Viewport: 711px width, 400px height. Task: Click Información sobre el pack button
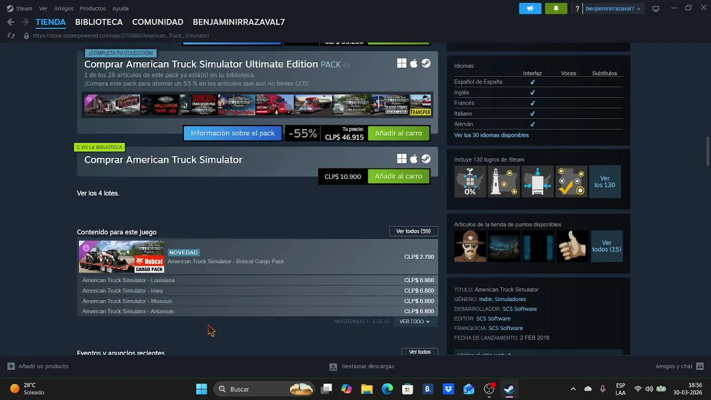pos(233,133)
